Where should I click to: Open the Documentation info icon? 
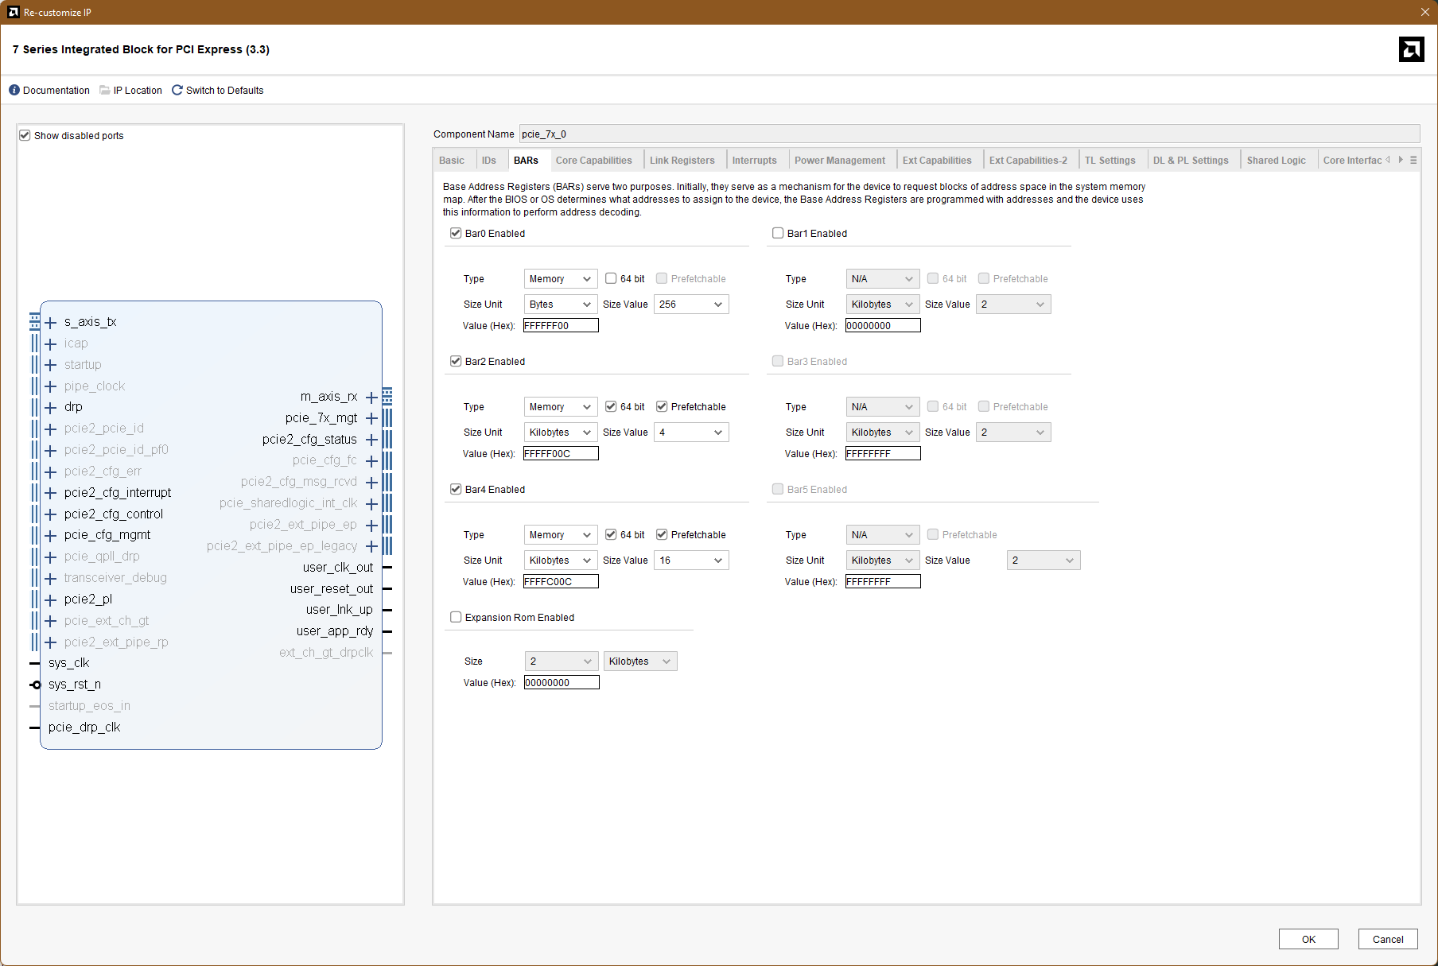14,90
